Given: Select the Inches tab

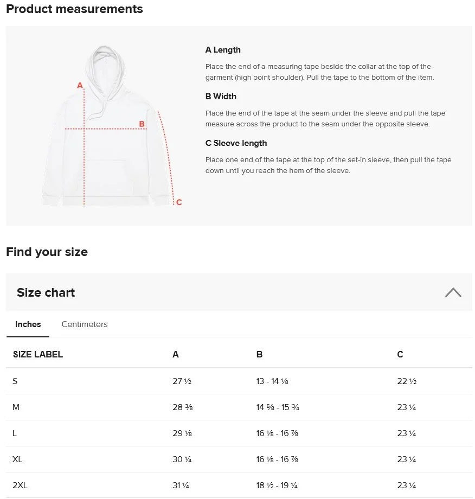Looking at the screenshot, I should click(28, 324).
